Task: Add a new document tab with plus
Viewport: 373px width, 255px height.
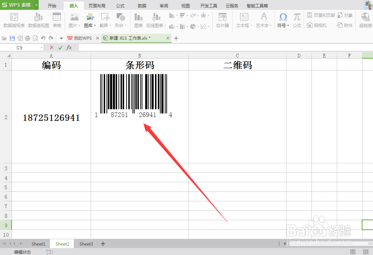Action: click(x=176, y=38)
